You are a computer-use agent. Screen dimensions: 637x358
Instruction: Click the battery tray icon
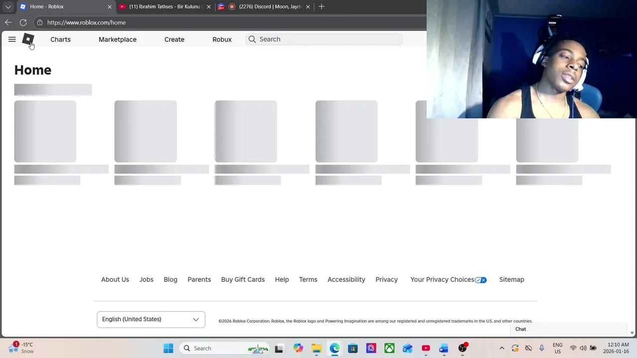[593, 348]
